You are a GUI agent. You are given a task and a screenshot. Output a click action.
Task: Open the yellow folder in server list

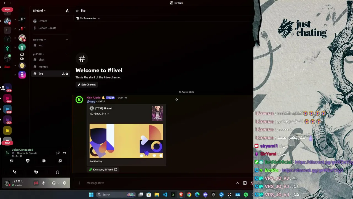tap(7, 130)
